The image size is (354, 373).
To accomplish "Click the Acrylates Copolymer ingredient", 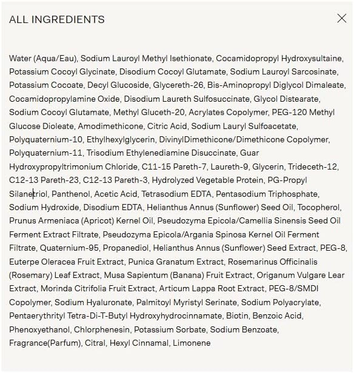I will 228,112.
